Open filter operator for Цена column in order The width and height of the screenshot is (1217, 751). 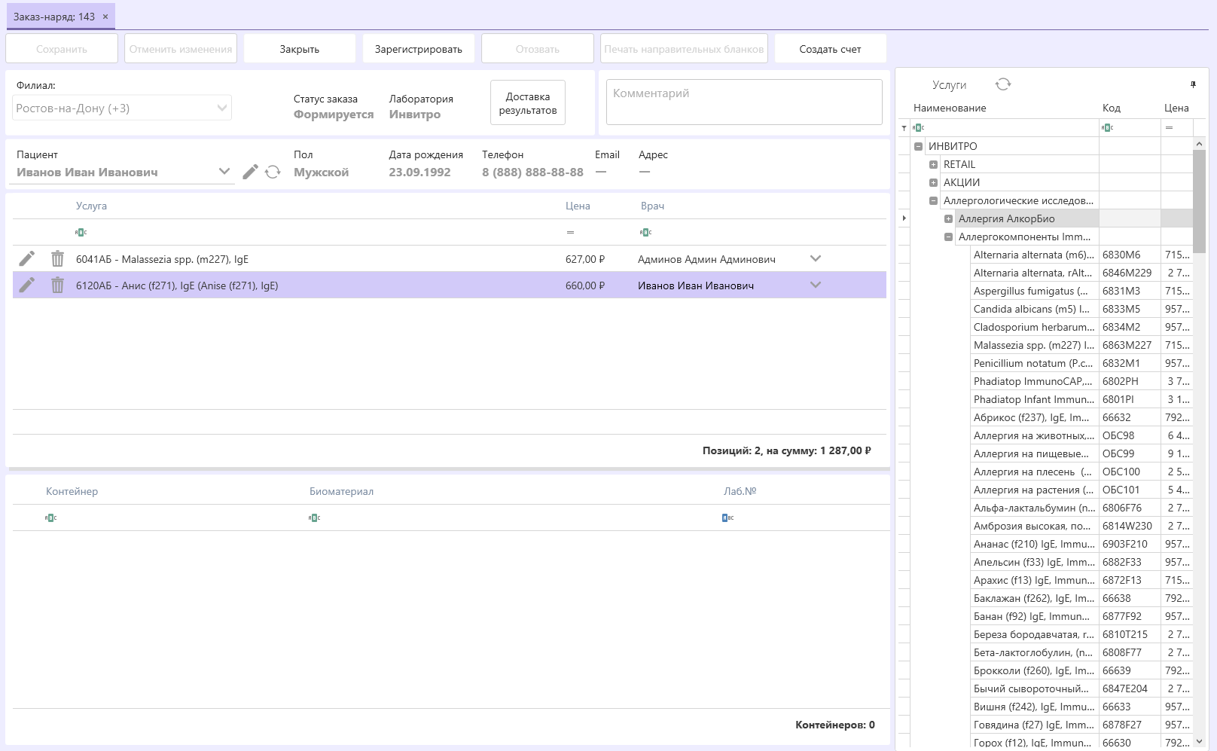pyautogui.click(x=570, y=232)
